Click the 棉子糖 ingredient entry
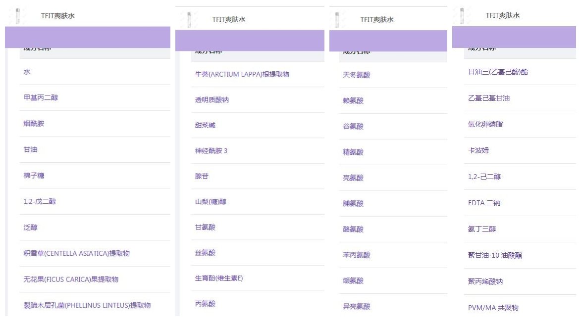 point(34,176)
